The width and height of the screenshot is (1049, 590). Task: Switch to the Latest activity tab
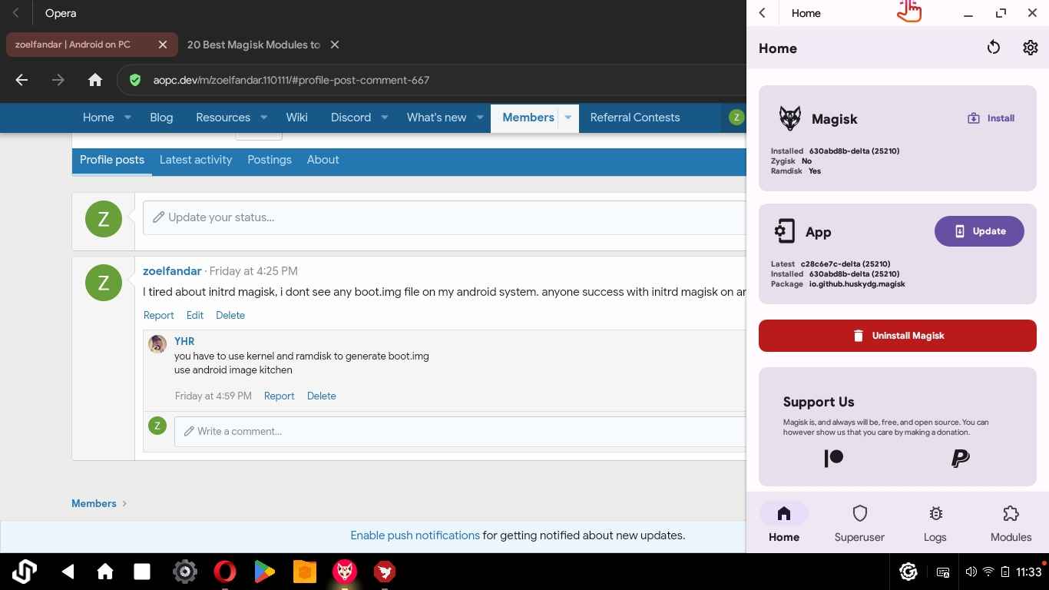pyautogui.click(x=196, y=160)
